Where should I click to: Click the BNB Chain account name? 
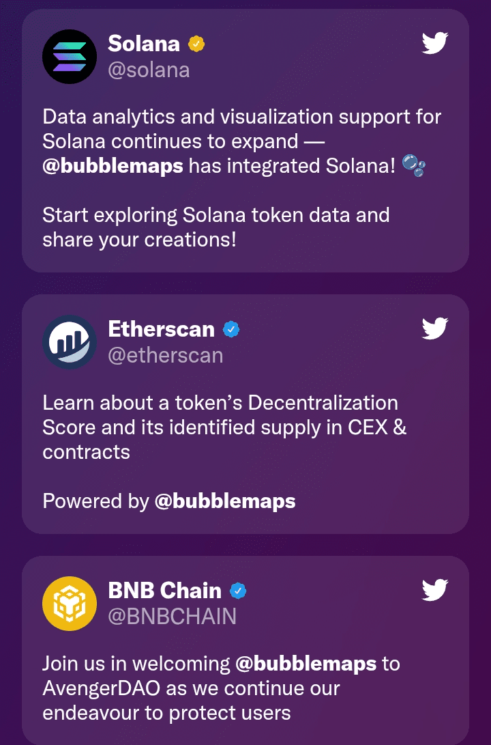(164, 590)
